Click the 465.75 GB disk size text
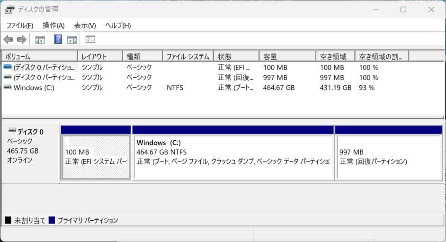 coord(23,151)
